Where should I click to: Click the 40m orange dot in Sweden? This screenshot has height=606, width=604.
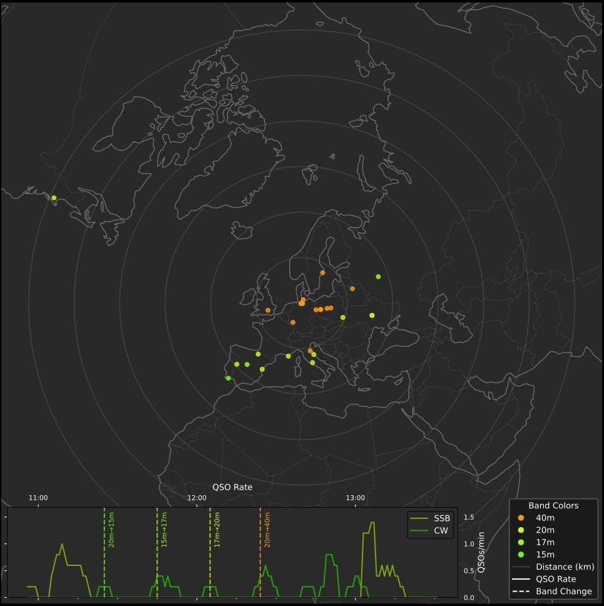click(x=323, y=273)
